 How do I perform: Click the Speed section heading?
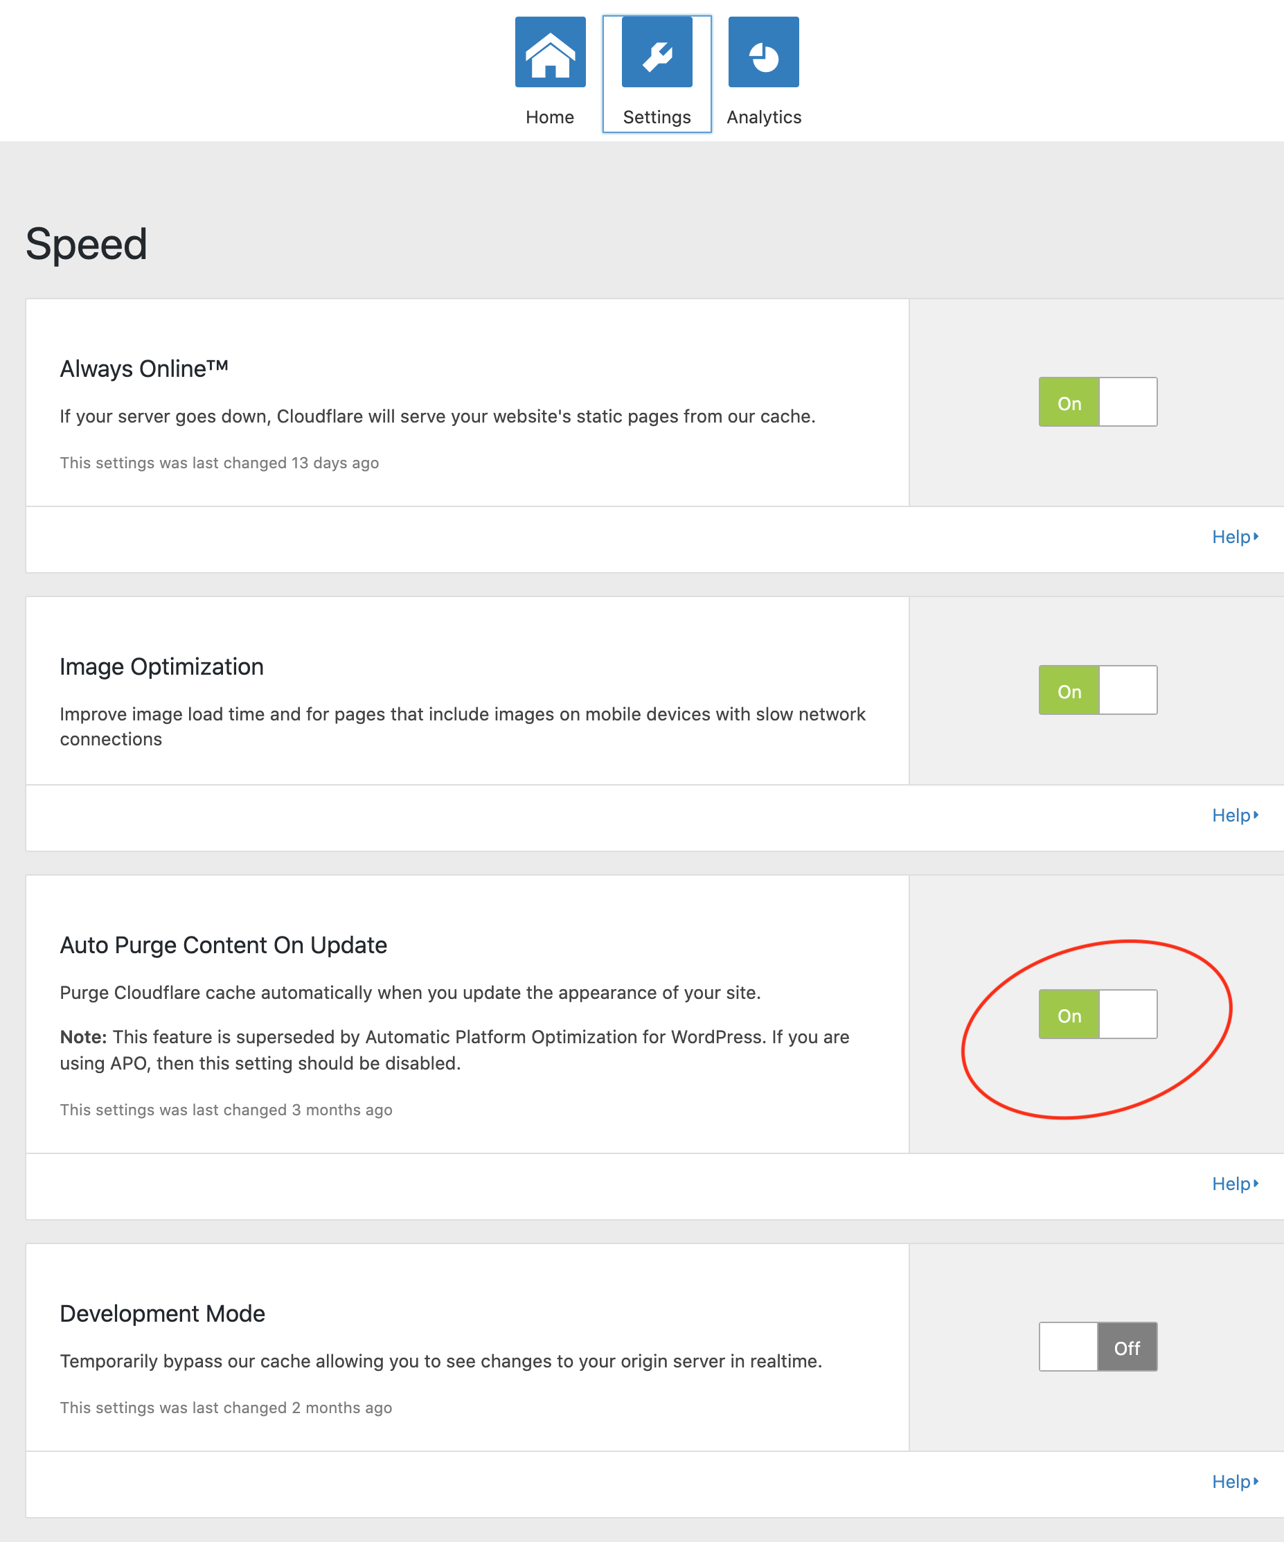[x=87, y=245]
